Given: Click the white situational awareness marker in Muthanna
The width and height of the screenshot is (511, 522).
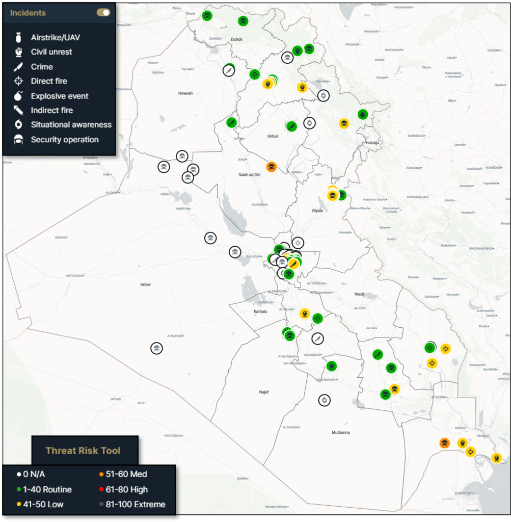Looking at the screenshot, I should pos(324,401).
